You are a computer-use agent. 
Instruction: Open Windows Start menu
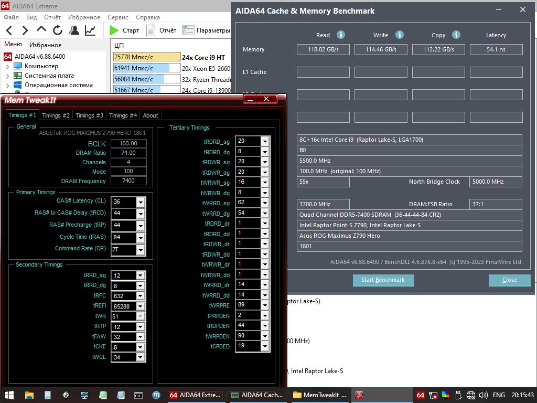click(x=9, y=395)
